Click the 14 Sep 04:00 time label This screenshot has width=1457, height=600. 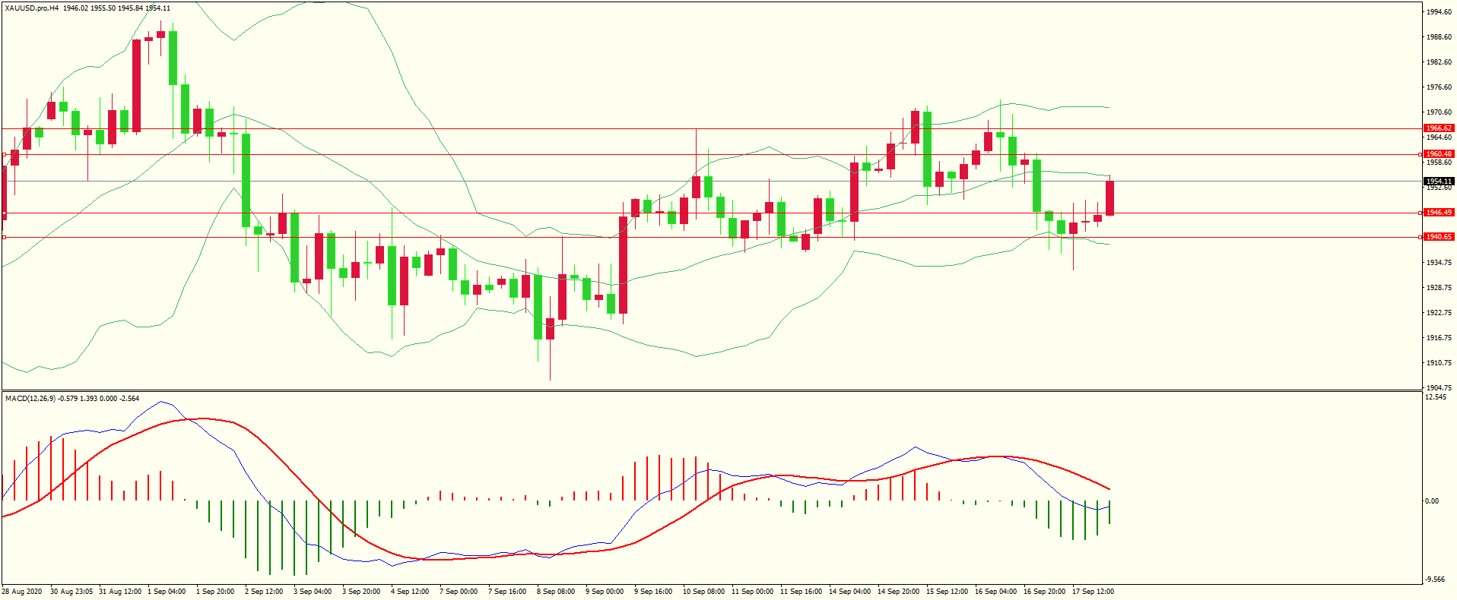[x=850, y=591]
